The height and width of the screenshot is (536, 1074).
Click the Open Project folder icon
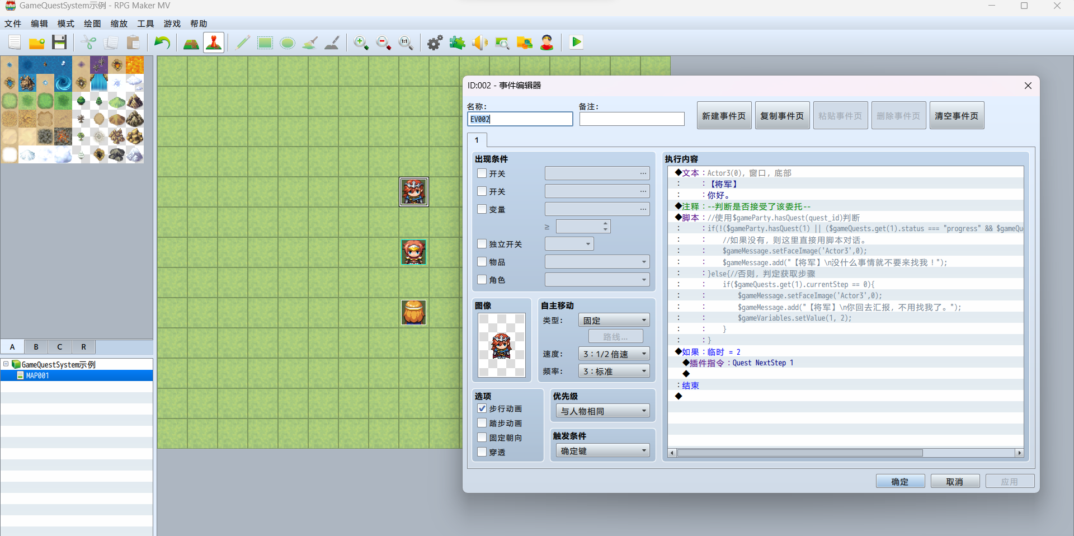click(x=37, y=43)
